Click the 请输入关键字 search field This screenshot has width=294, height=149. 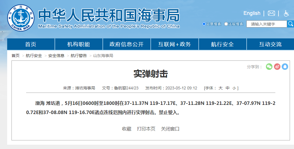point(267,24)
